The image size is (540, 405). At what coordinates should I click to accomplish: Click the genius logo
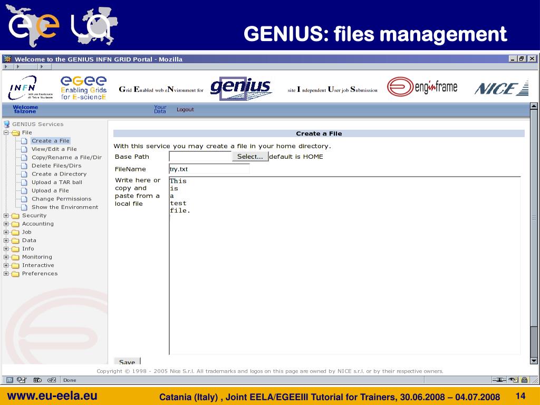coord(241,88)
